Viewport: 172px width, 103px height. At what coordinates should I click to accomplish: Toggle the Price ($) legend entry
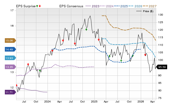tap(145, 11)
